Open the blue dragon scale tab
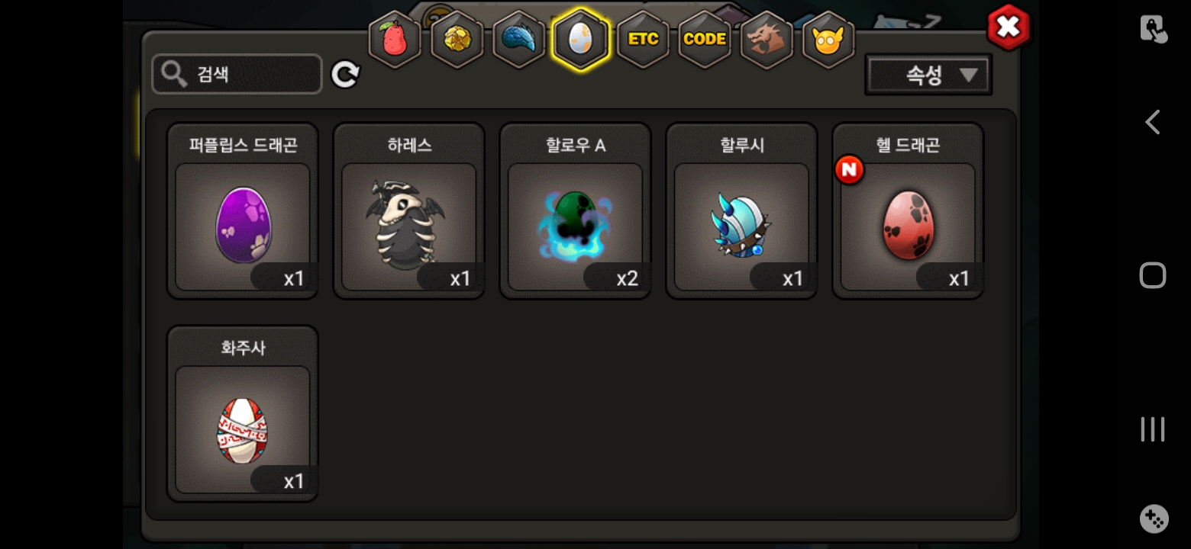This screenshot has width=1191, height=549. click(x=519, y=40)
